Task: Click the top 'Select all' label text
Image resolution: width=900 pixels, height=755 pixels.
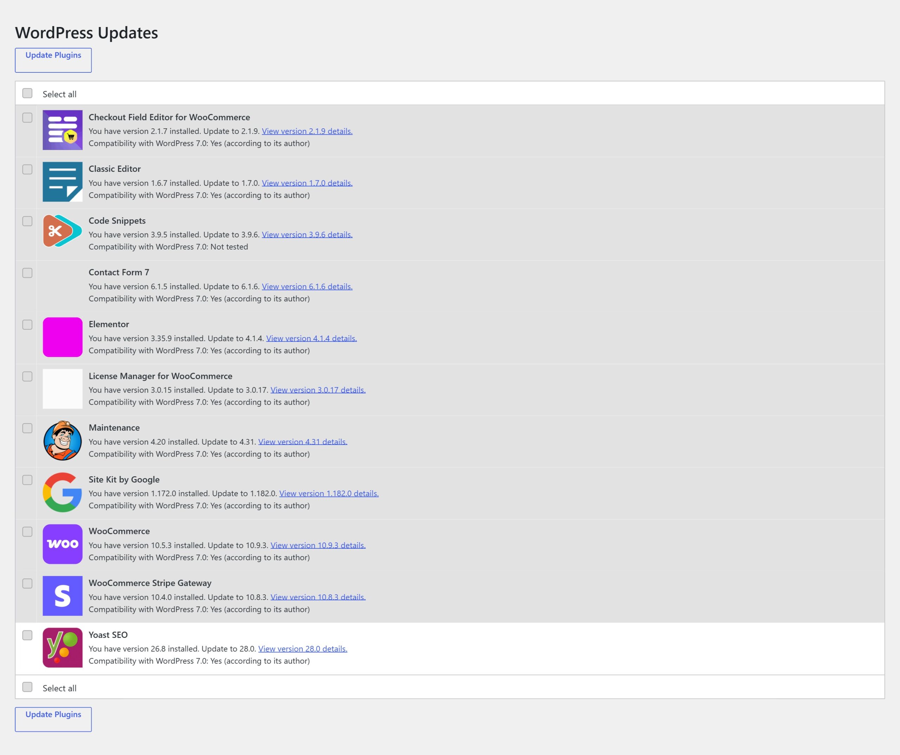Action: click(59, 94)
